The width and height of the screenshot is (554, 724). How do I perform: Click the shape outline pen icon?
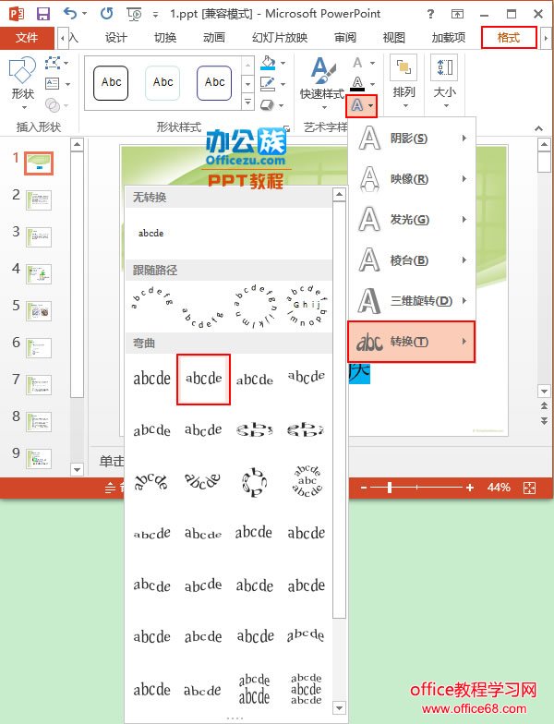coord(268,83)
